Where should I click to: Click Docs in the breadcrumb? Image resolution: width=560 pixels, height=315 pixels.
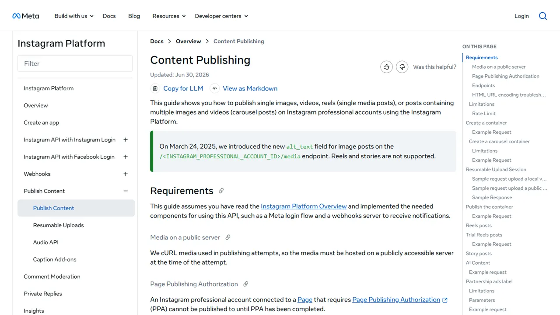pos(157,42)
